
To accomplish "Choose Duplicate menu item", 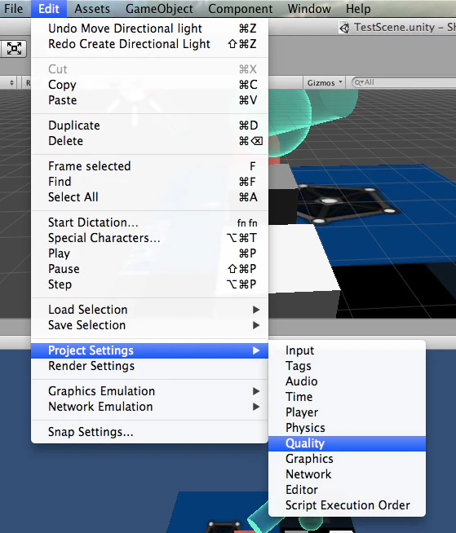I will tap(150, 126).
